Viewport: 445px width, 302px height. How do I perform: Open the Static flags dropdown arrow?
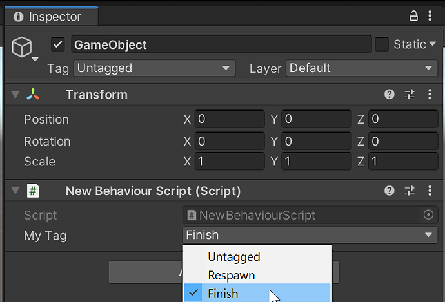[432, 44]
